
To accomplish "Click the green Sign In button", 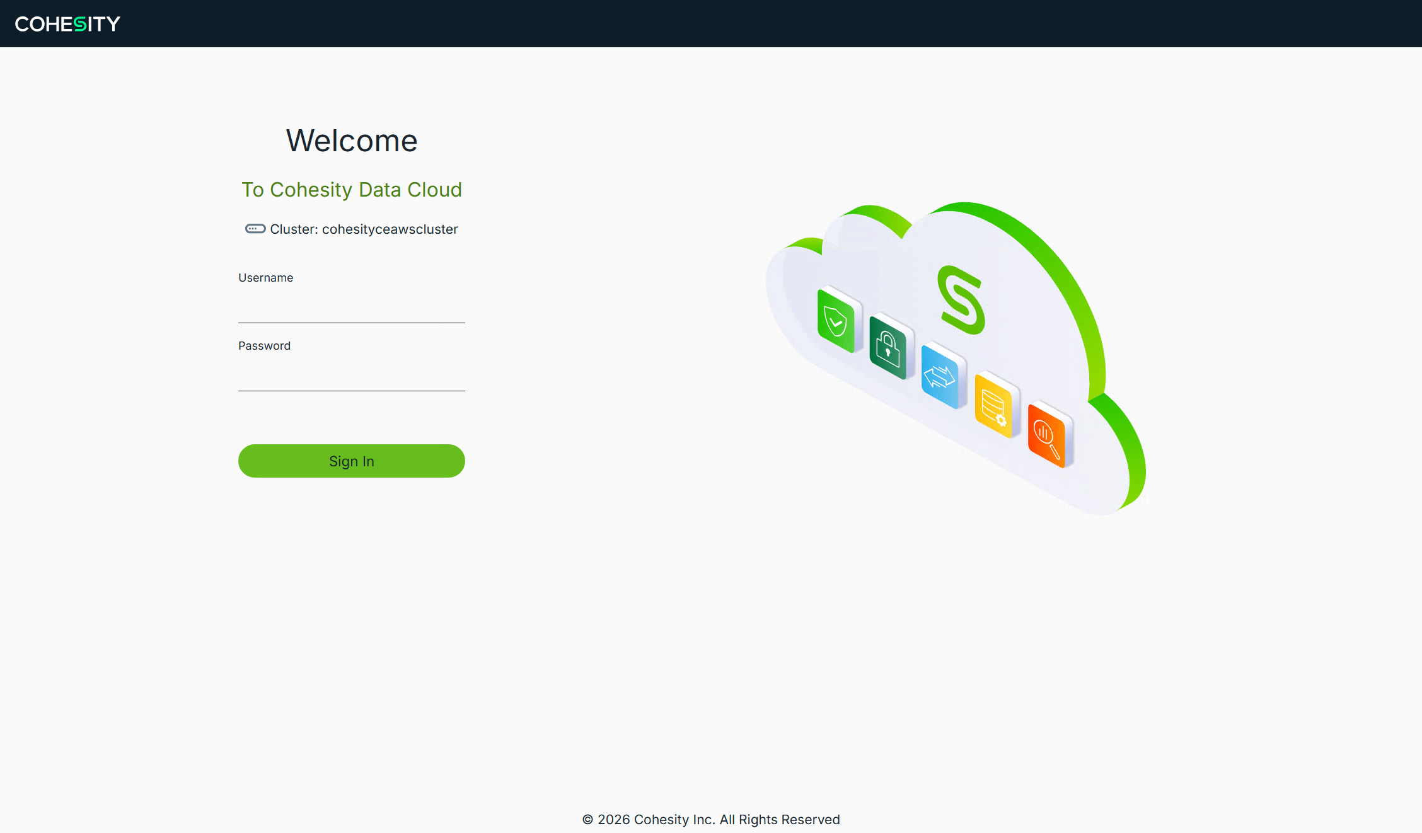I will coord(352,461).
